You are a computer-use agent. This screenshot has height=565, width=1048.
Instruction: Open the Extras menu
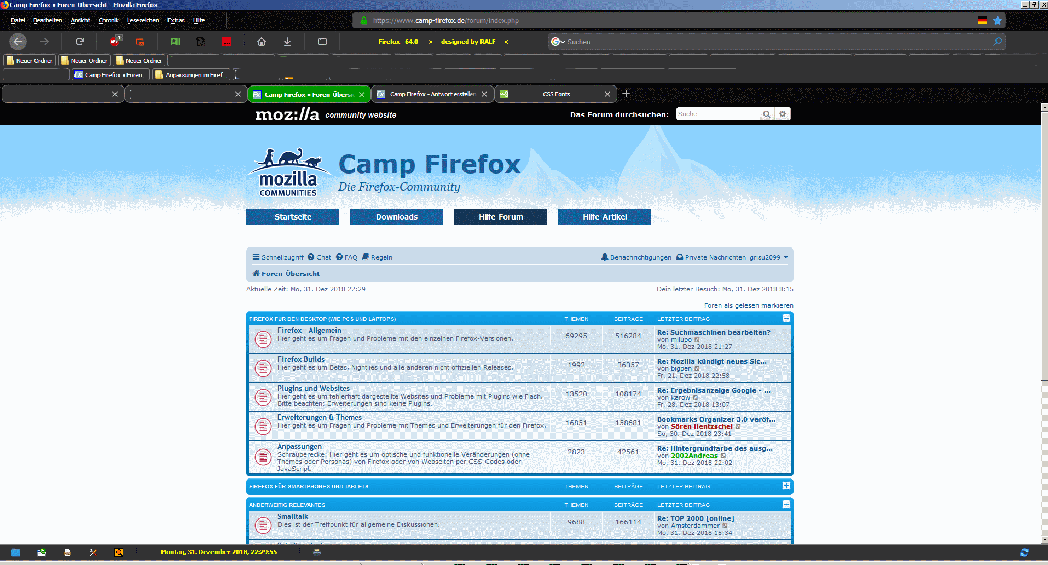(176, 20)
